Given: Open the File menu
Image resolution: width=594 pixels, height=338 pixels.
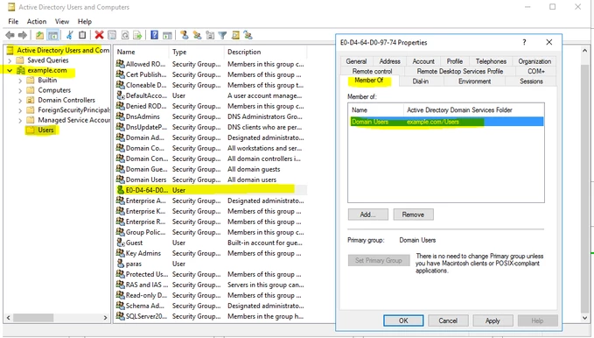Looking at the screenshot, I should click(13, 22).
